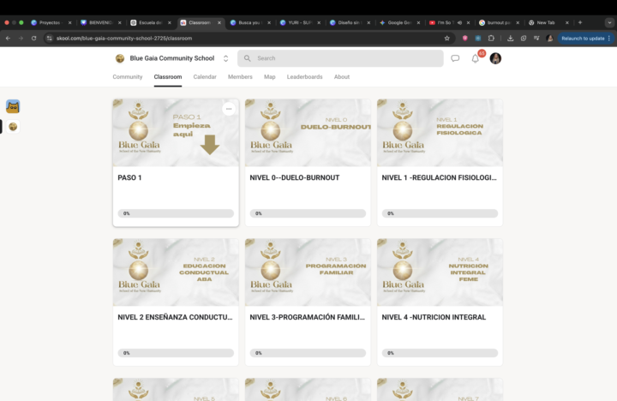
Task: Select the Classroom tab
Action: click(x=168, y=77)
